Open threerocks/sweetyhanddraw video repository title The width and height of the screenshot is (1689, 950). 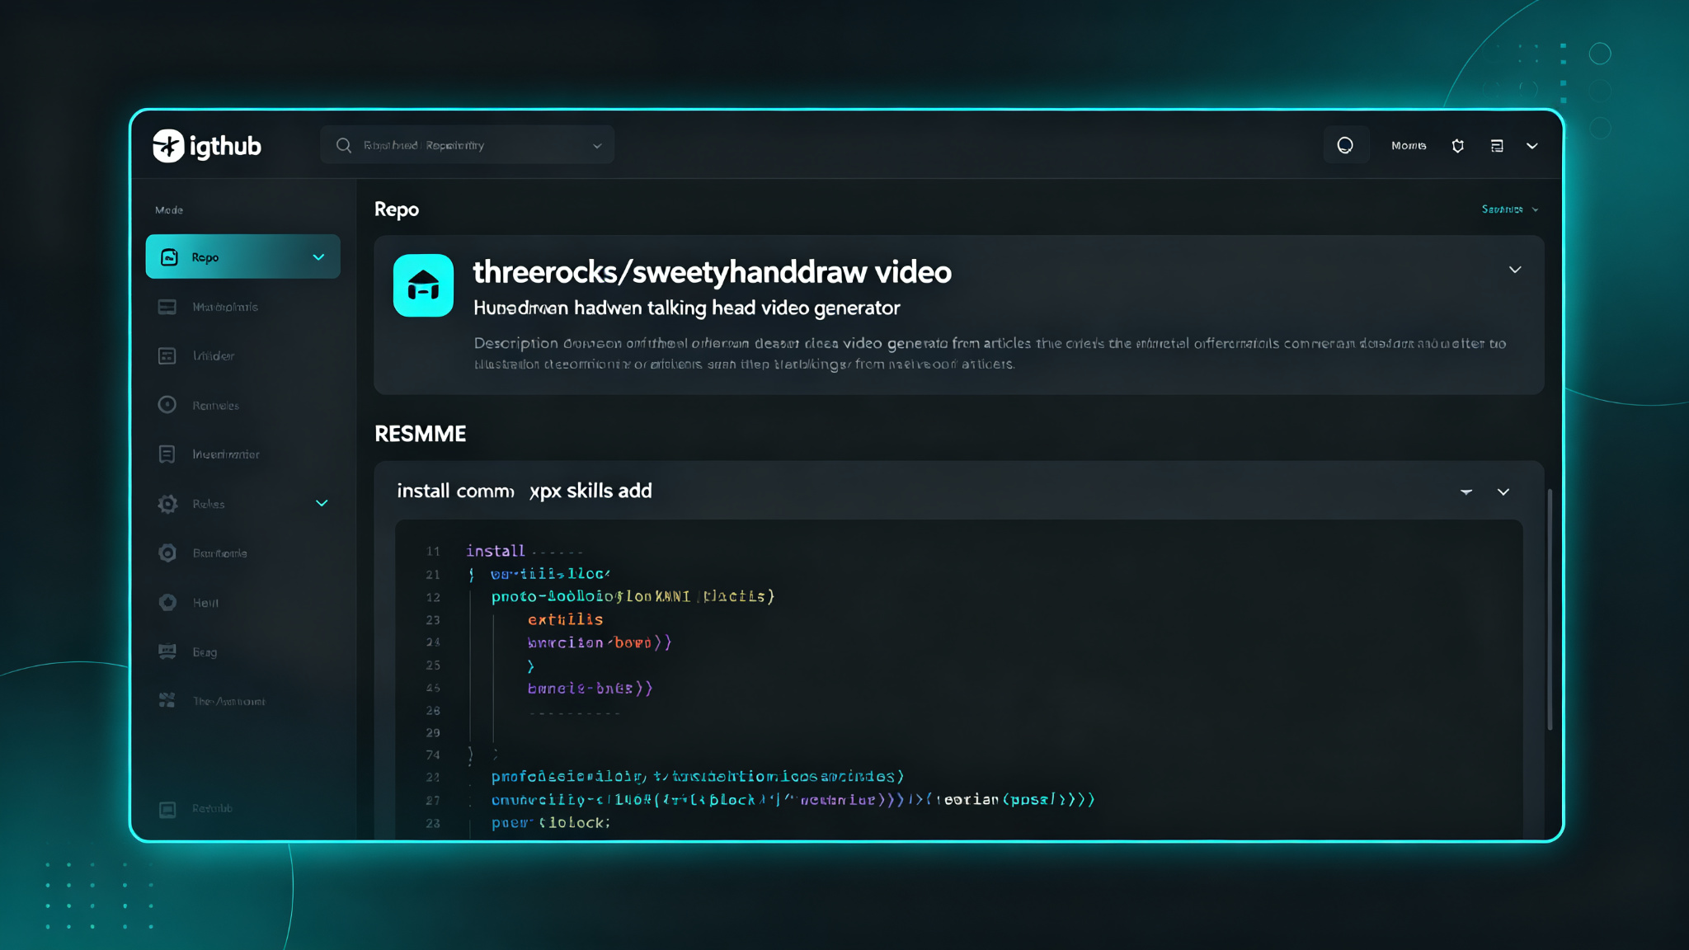[x=712, y=272]
